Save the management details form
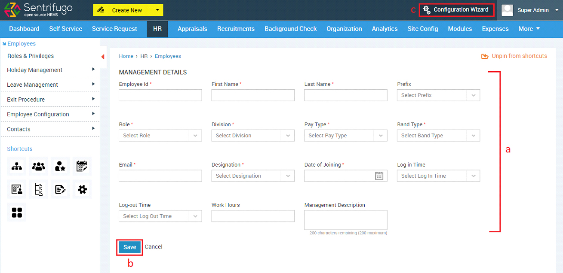 click(129, 247)
